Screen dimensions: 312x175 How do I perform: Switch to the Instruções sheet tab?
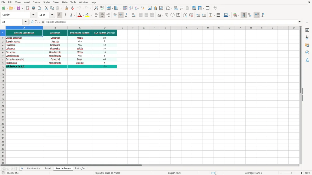80,168
